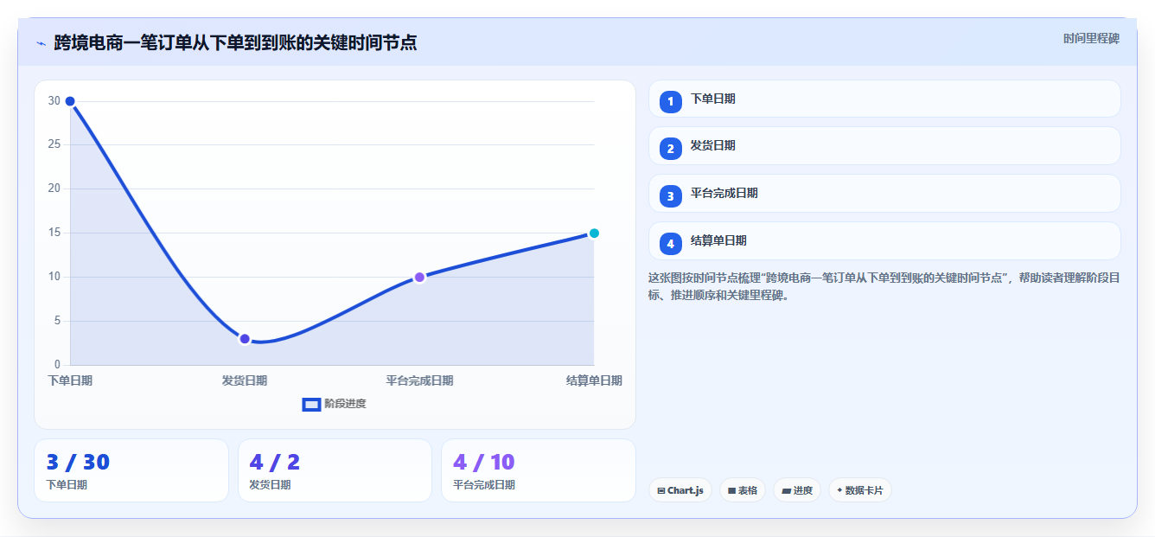Click the 表格 tag chip
Image resolution: width=1155 pixels, height=537 pixels.
coord(743,490)
